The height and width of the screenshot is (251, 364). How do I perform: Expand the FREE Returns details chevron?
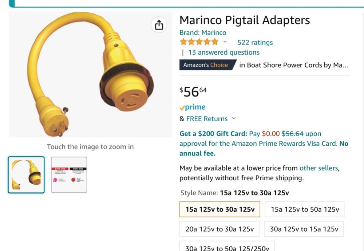(234, 118)
